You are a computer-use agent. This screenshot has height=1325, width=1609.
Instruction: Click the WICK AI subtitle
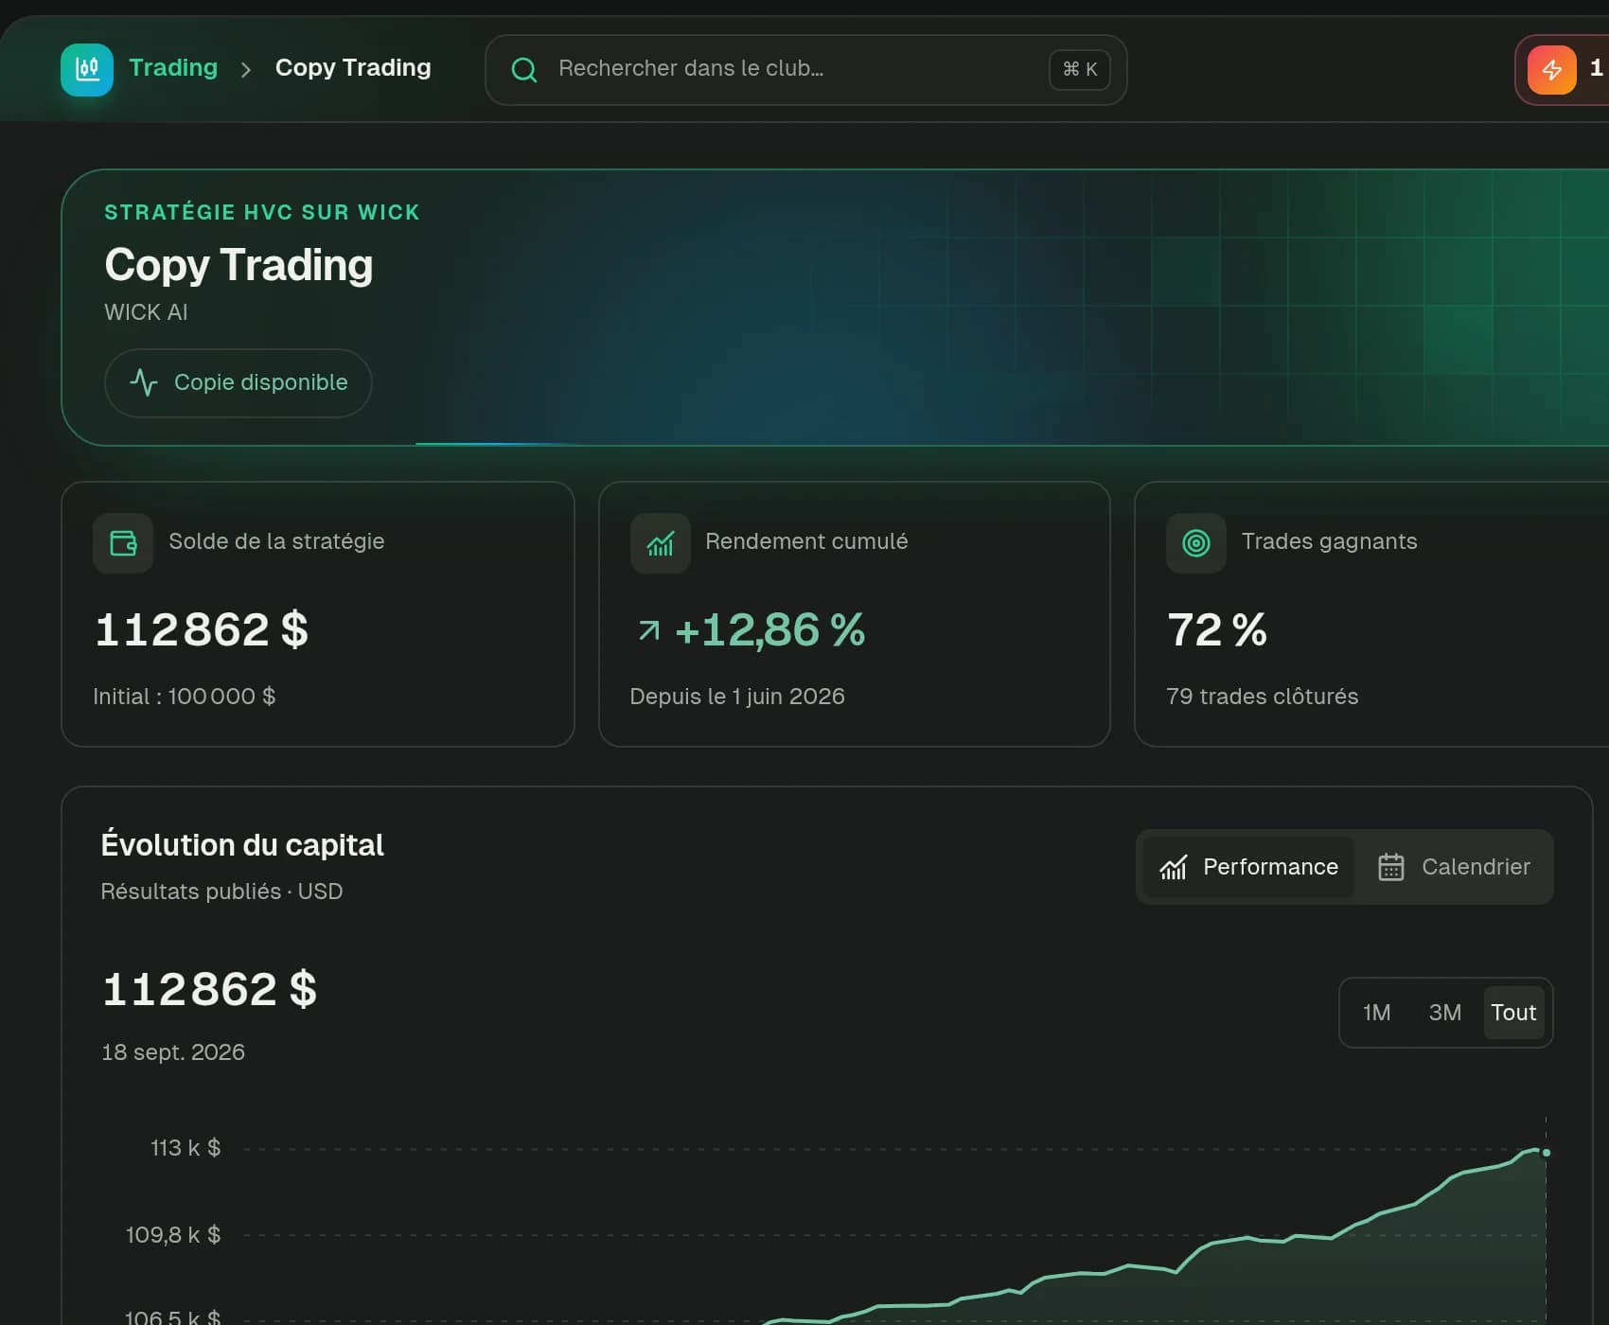click(146, 312)
